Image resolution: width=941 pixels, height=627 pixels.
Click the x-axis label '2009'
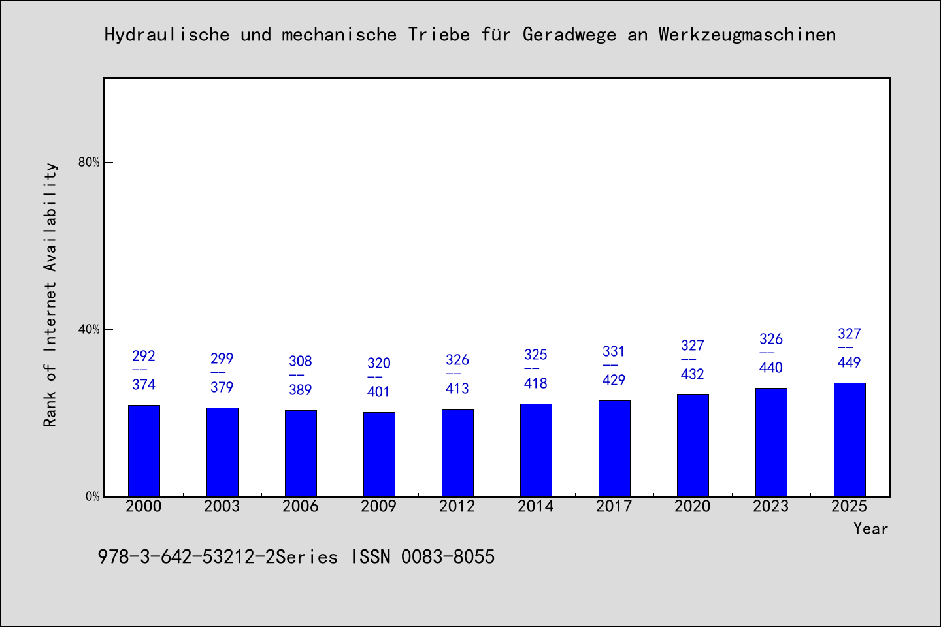(379, 506)
